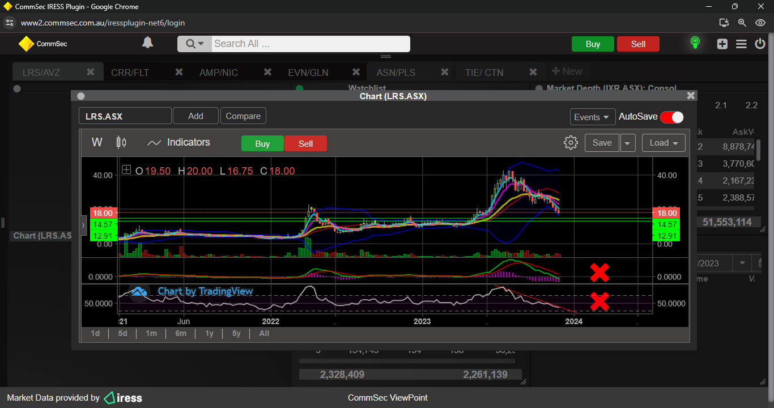Open Chrome zoom magnifier icon

(742, 23)
